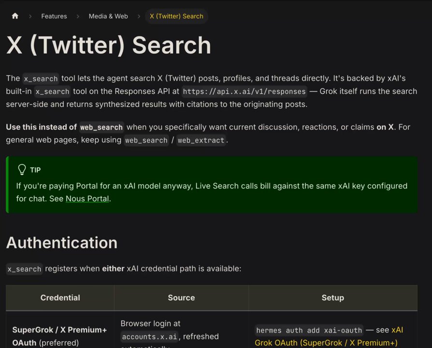The height and width of the screenshot is (348, 432).
Task: Open the Features breadcrumb
Action: (54, 16)
